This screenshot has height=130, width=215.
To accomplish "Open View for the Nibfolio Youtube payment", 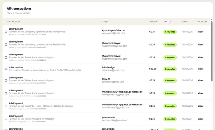I will click(200, 106).
